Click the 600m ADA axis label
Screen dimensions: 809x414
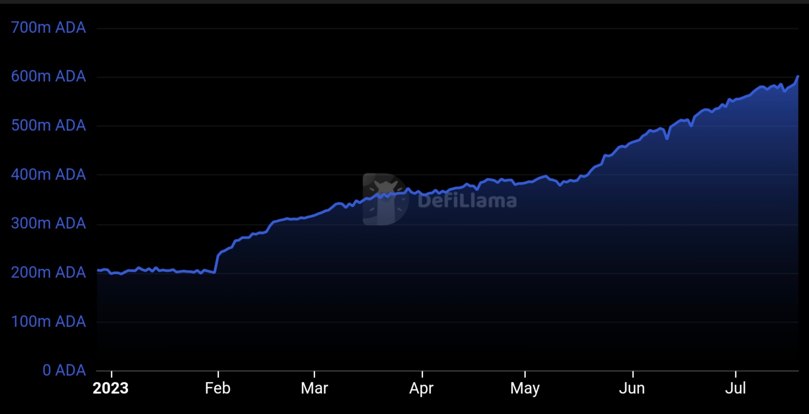[x=49, y=76]
